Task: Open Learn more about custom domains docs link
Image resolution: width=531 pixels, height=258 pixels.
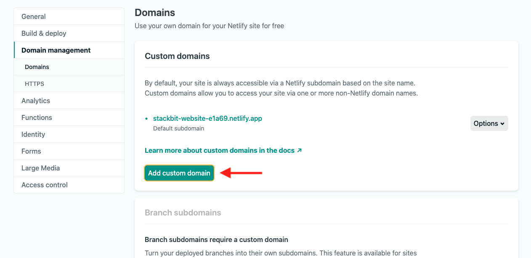Action: [223, 150]
